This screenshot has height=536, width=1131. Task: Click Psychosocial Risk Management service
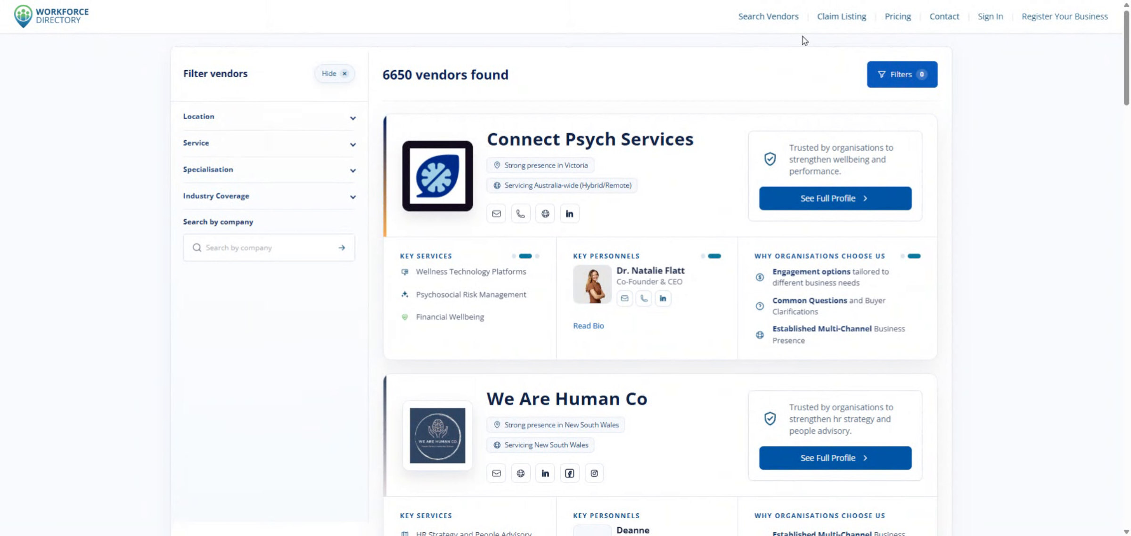[x=471, y=294]
